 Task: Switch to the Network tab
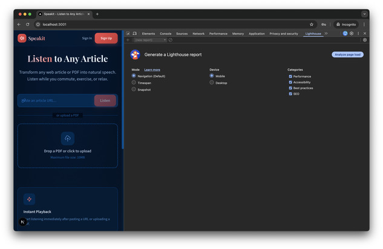[198, 34]
